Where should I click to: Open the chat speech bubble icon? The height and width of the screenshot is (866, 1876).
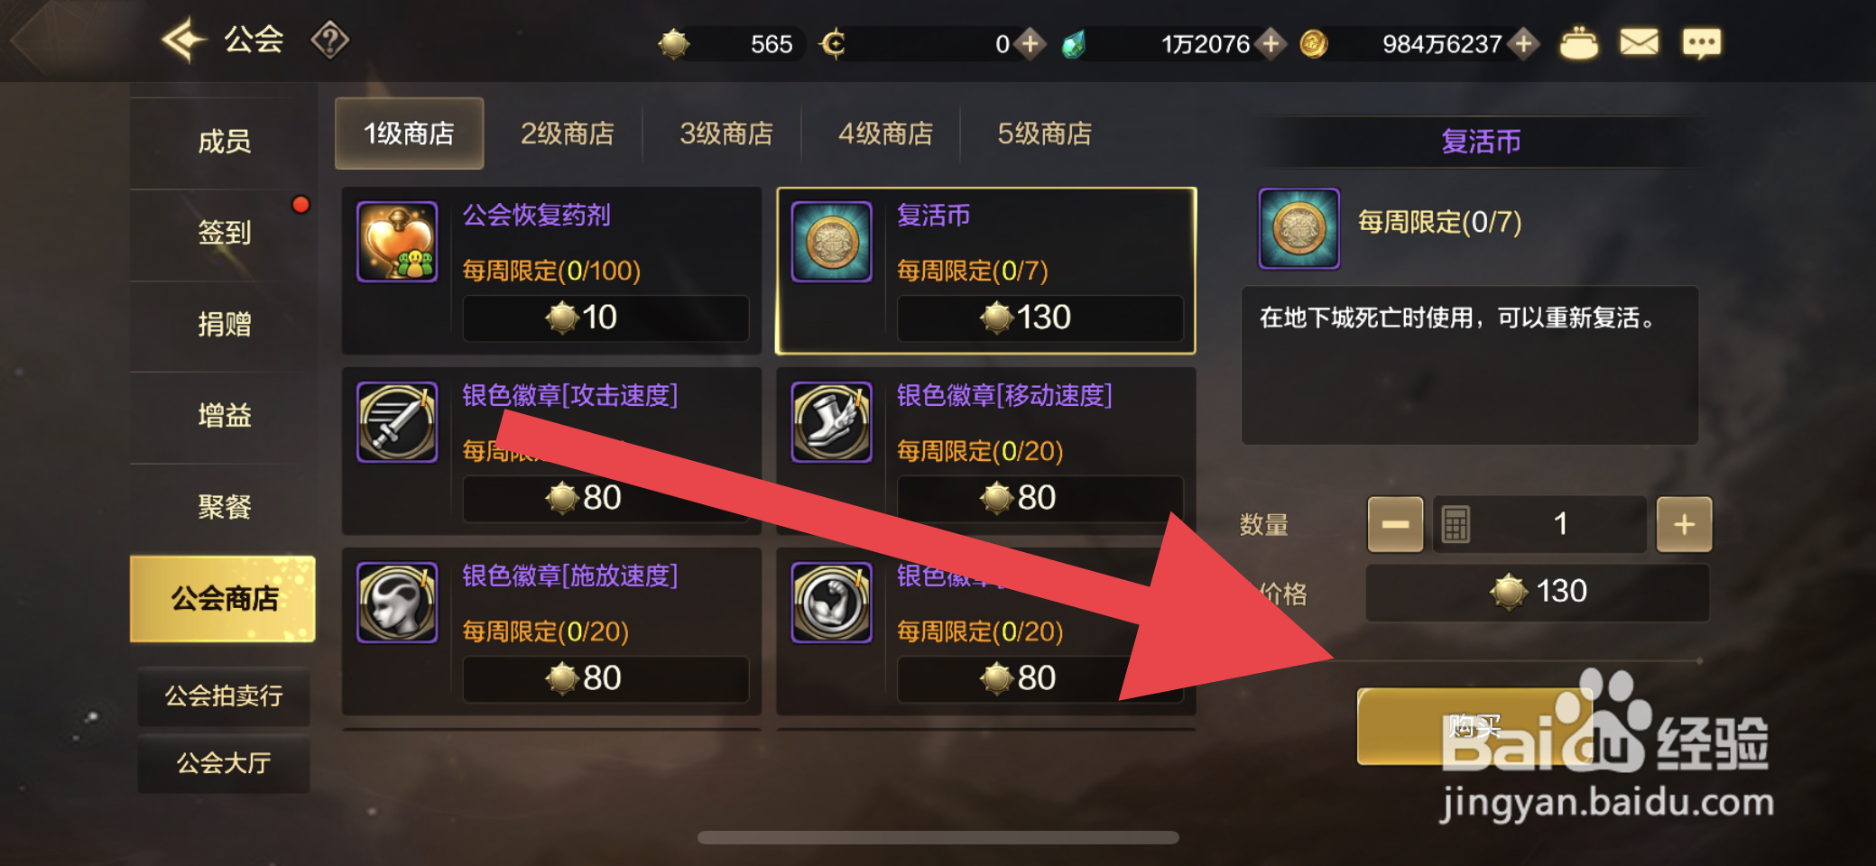[x=1702, y=42]
